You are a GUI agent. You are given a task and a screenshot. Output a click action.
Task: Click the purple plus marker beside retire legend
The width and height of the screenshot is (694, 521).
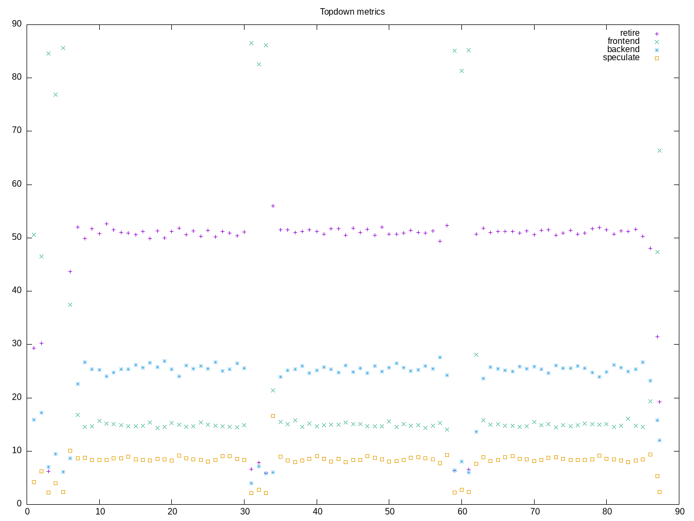(657, 34)
